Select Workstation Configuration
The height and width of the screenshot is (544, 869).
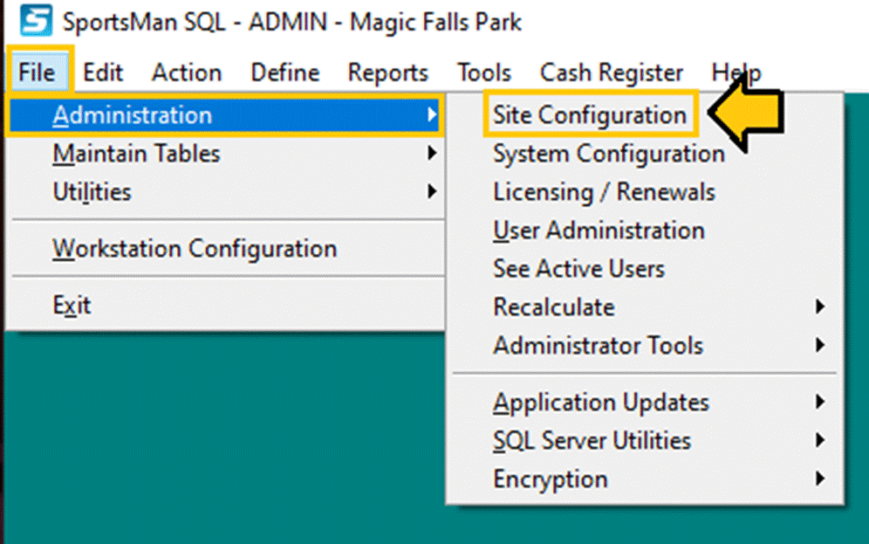tap(195, 249)
